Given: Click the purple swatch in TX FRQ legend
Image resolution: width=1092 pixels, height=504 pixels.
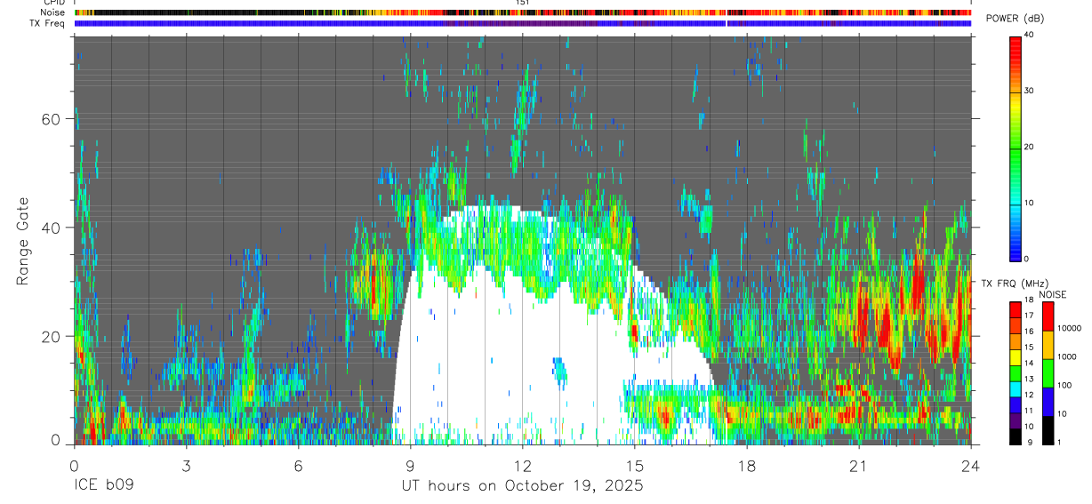Looking at the screenshot, I should (x=1015, y=420).
